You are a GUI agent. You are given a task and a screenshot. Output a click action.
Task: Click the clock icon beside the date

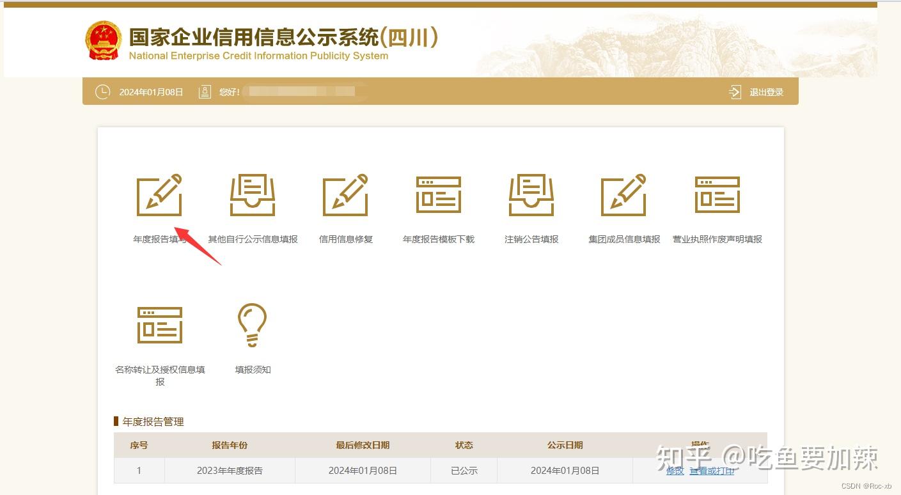tap(102, 91)
